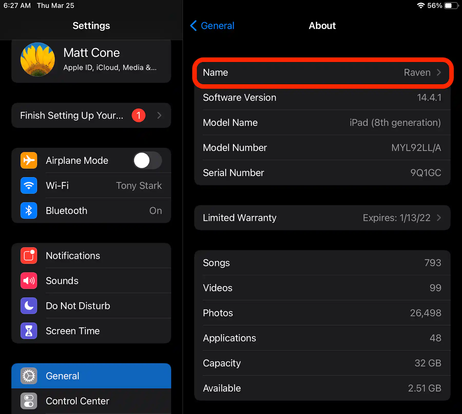The height and width of the screenshot is (414, 462).
Task: Expand Finish Setting Up Your iPad chevron
Action: (x=159, y=115)
